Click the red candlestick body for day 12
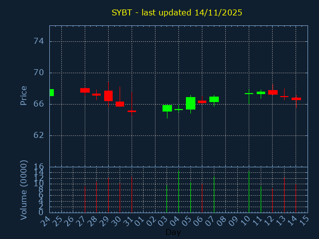Screen dimensions: 319x239 click(x=273, y=92)
